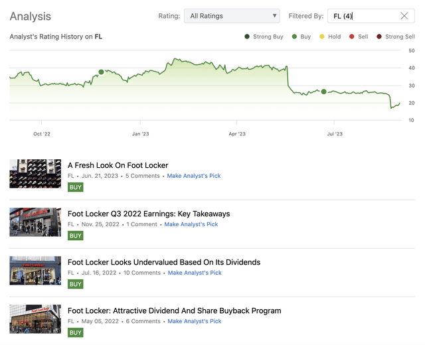Click the Apr '23 axis label
The width and height of the screenshot is (425, 345).
tap(237, 134)
